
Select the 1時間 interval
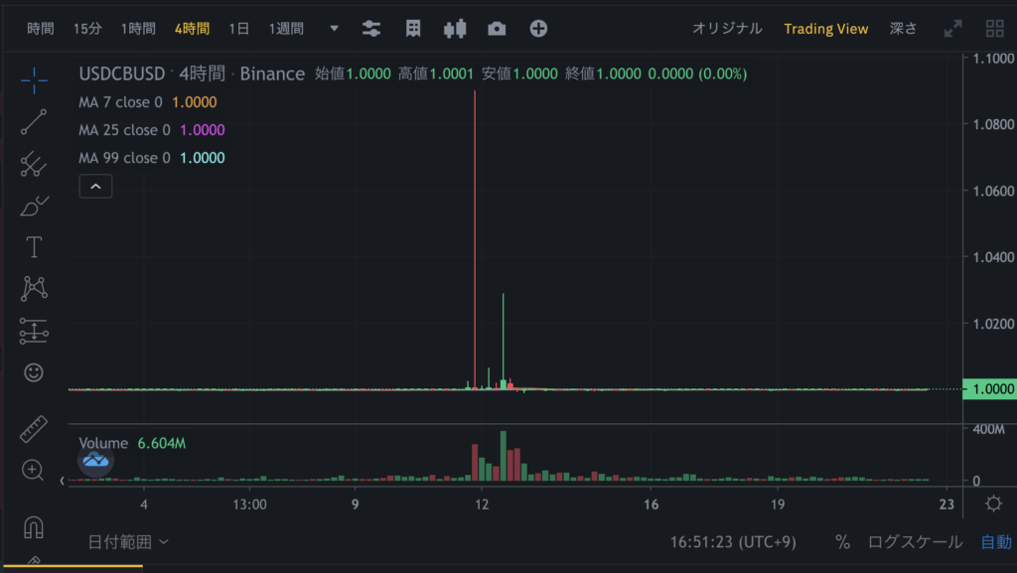[138, 29]
